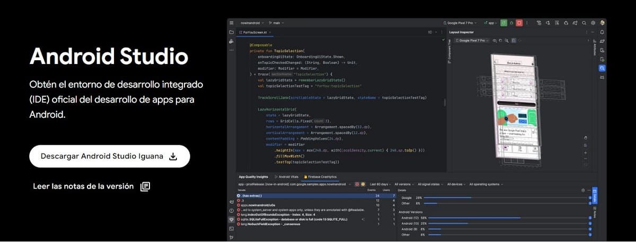The image size is (636, 242).
Task: Open the More actions vertical dots
Action: pos(527,23)
